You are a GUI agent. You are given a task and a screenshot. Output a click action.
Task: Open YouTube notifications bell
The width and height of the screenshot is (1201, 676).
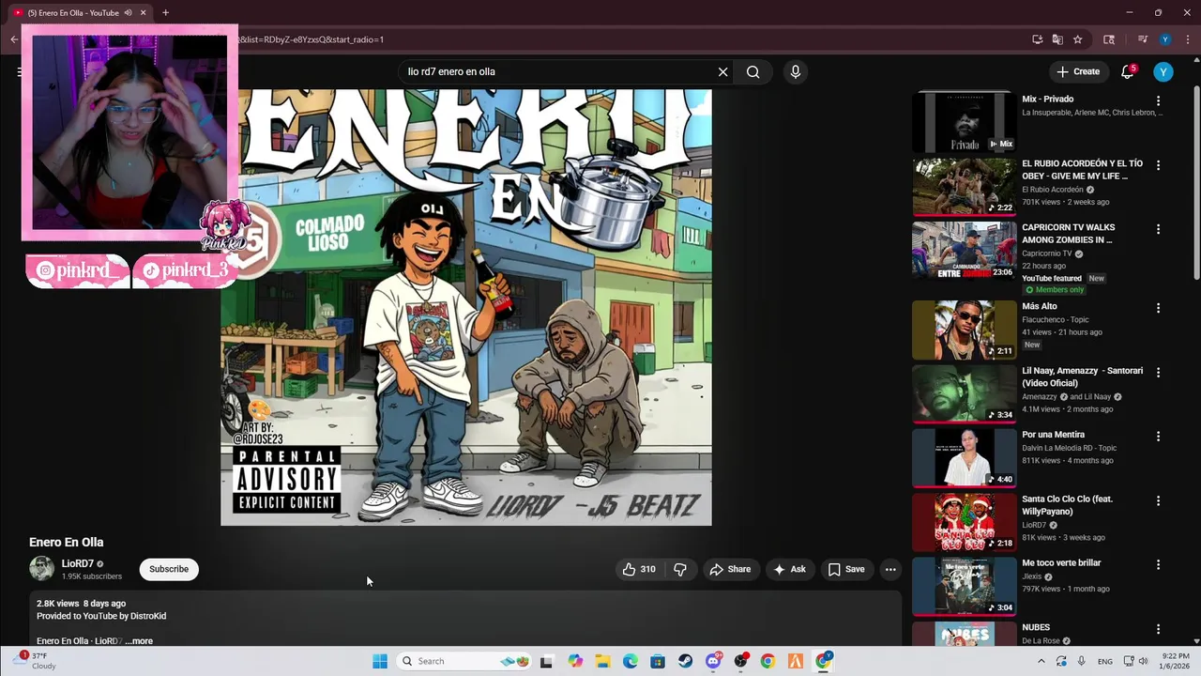1128,71
